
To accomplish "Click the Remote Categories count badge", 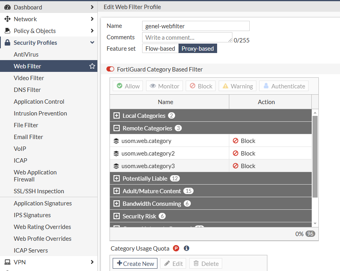I will tap(178, 128).
